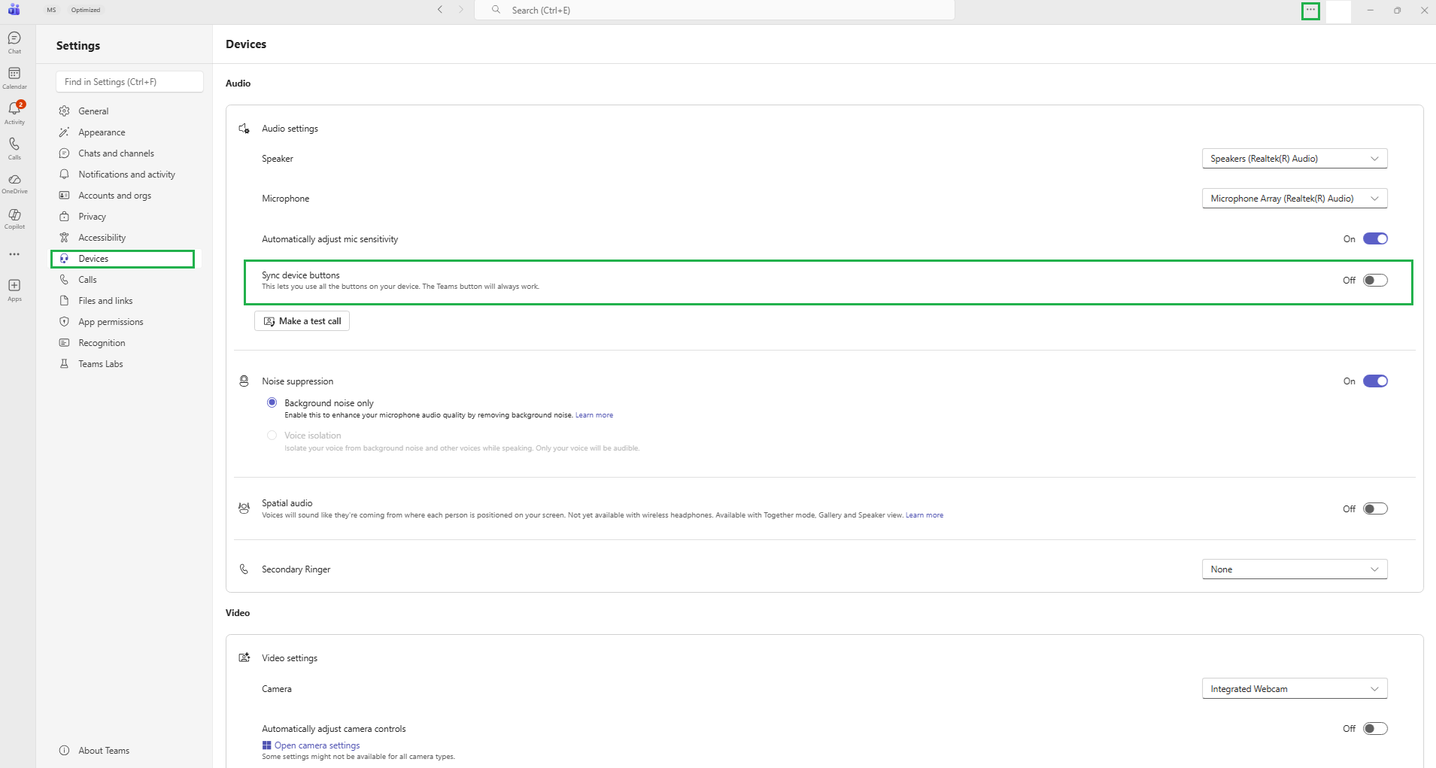Open Accessibility settings
The height and width of the screenshot is (768, 1436).
(126, 238)
